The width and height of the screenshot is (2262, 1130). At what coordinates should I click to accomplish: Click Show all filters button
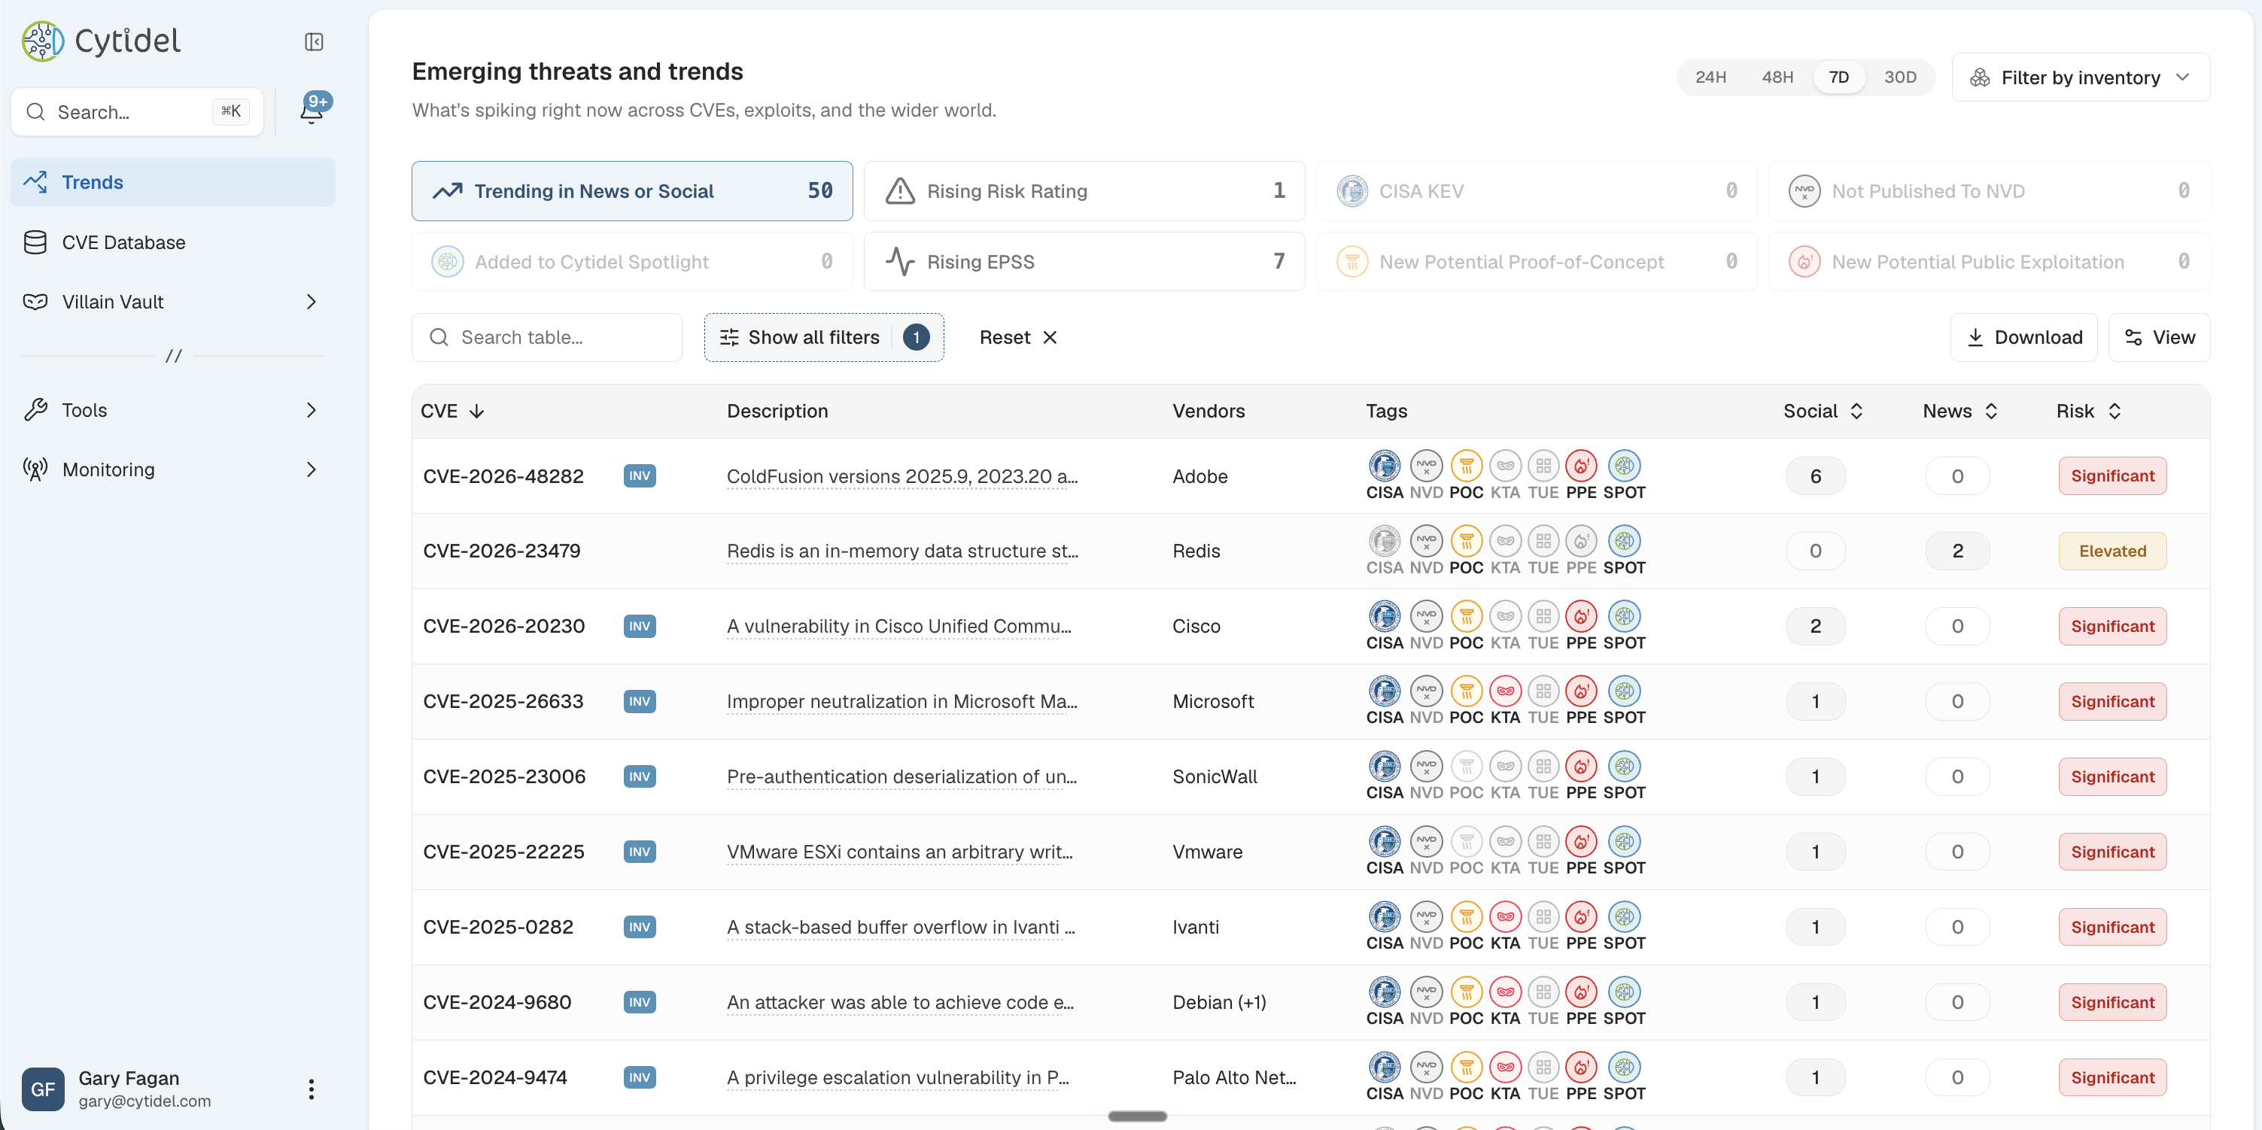[824, 337]
